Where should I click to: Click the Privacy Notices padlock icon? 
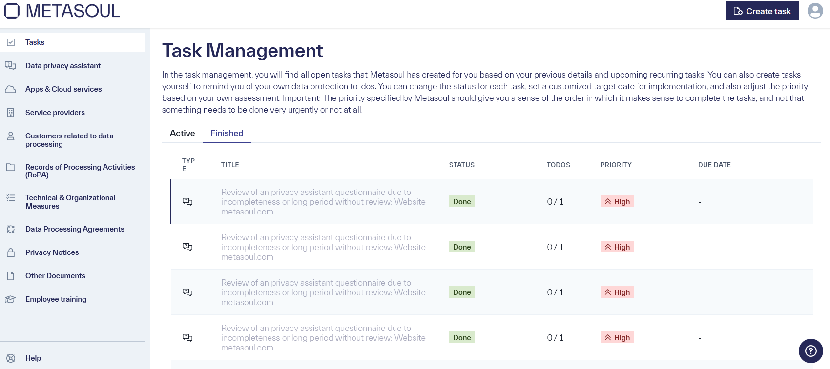tap(11, 252)
